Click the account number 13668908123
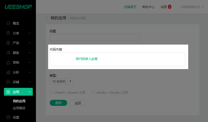208x122 pixels. [x=190, y=7]
